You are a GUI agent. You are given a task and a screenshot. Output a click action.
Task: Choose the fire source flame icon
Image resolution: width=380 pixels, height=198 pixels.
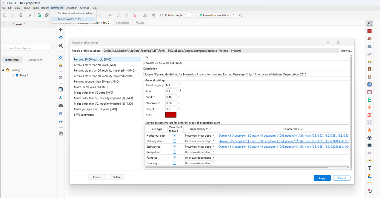coord(370,130)
